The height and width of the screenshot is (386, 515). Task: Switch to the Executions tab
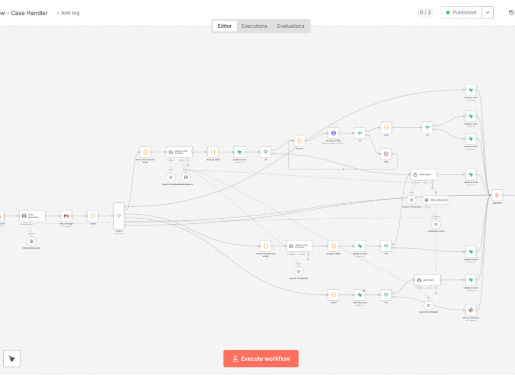point(254,26)
